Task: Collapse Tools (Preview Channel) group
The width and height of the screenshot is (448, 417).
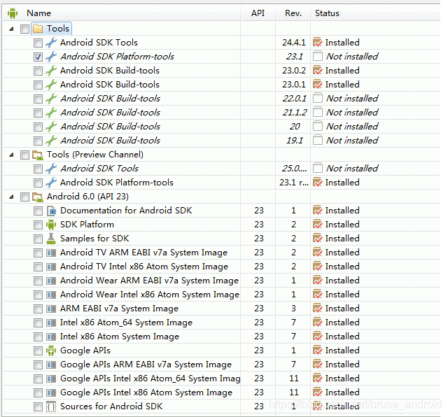Action: click(11, 155)
